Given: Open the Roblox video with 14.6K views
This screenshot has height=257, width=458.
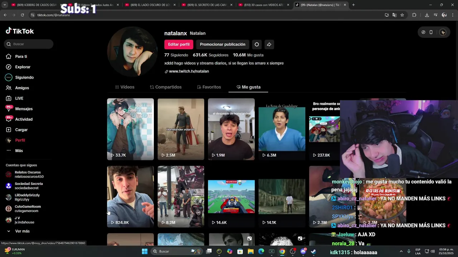Looking at the screenshot, I should [x=231, y=196].
